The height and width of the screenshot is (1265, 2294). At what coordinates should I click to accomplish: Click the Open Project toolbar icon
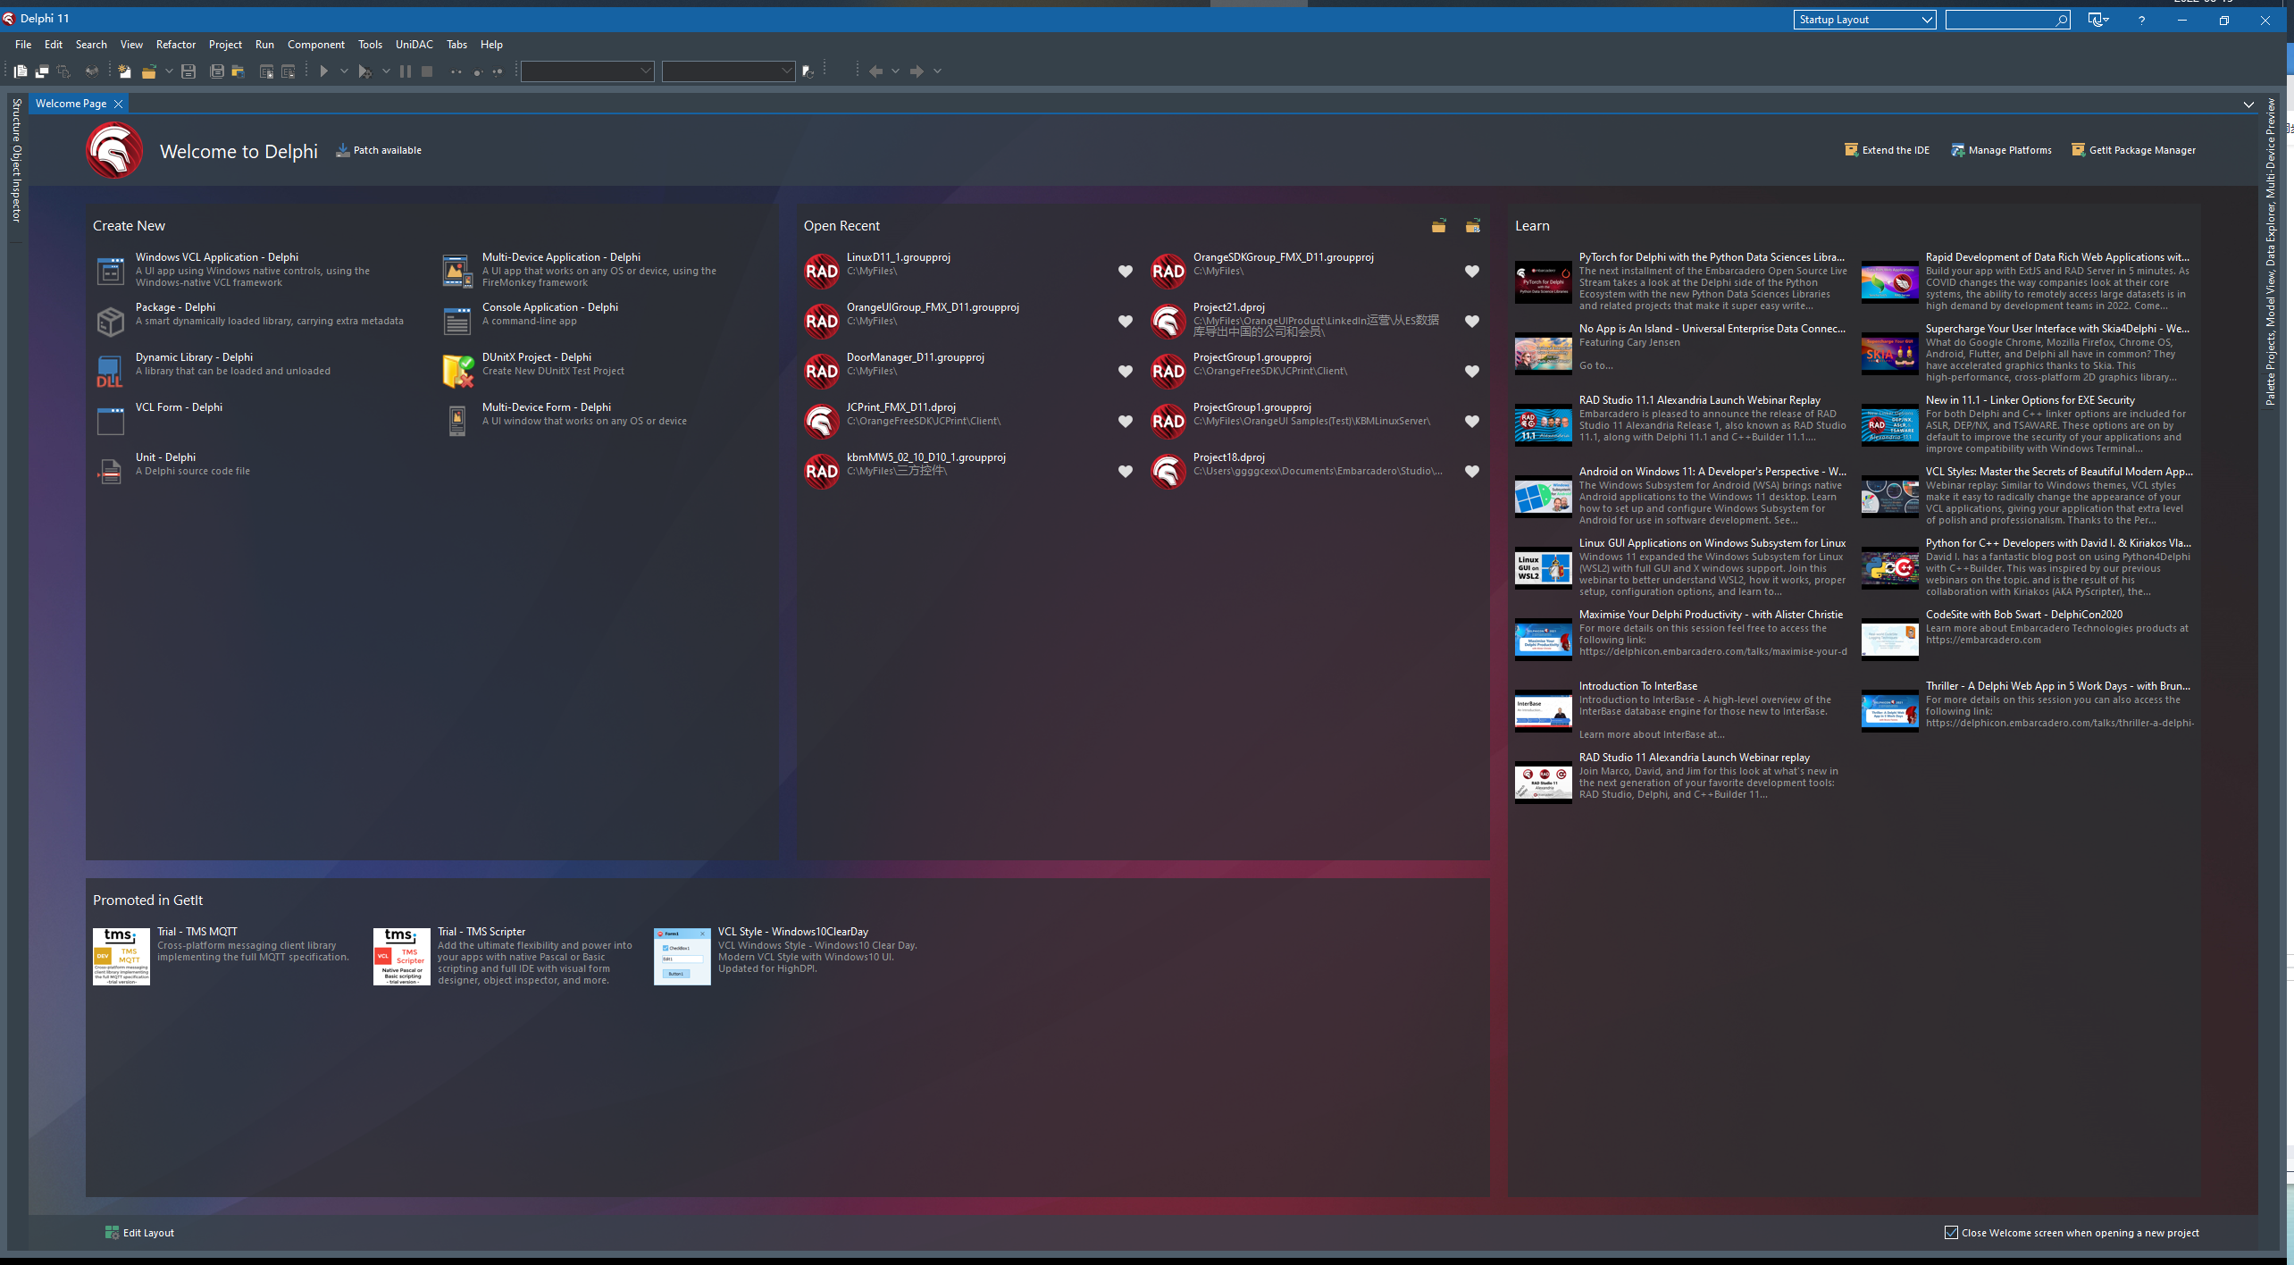point(238,71)
